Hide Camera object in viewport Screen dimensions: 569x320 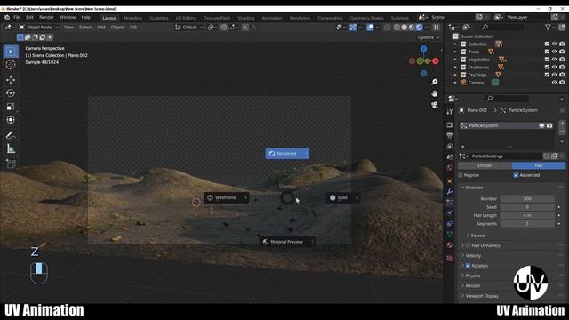click(x=554, y=83)
